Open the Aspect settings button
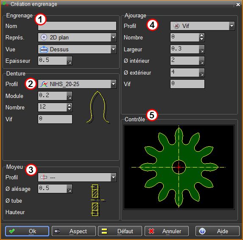 tap(74, 231)
